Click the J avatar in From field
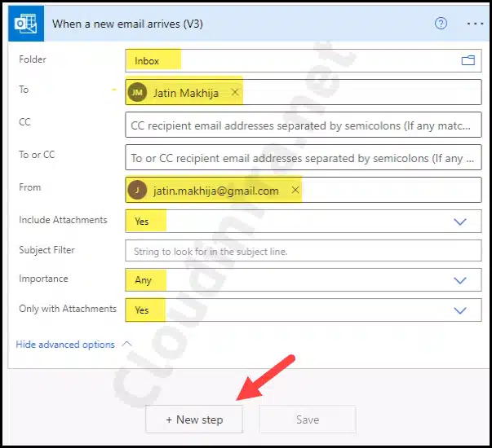Screen dimensions: 492x448 tap(137, 190)
